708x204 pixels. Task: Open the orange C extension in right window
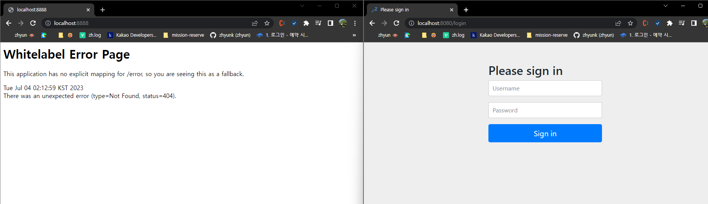pos(645,23)
